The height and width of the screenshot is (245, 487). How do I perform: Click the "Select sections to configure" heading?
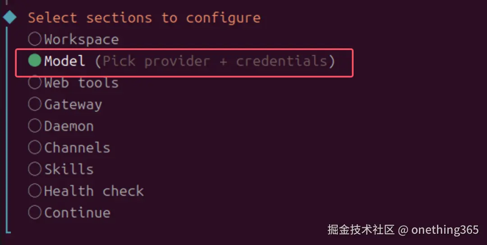tap(144, 18)
